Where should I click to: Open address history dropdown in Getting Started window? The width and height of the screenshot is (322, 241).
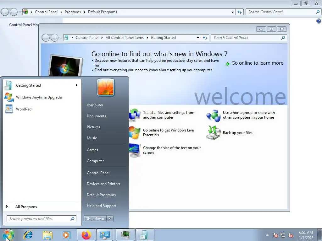tap(198, 38)
